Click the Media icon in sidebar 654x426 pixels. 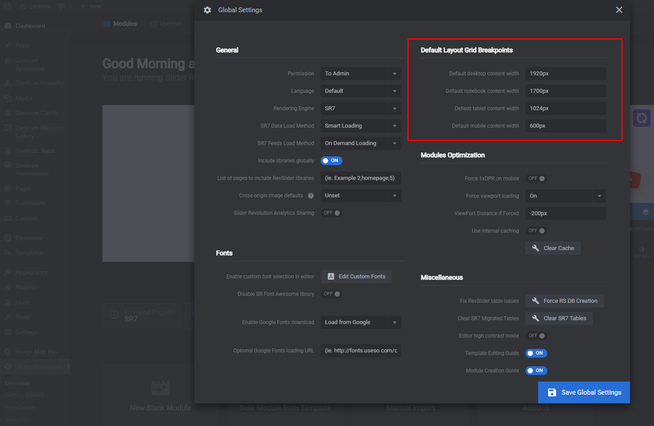8,98
